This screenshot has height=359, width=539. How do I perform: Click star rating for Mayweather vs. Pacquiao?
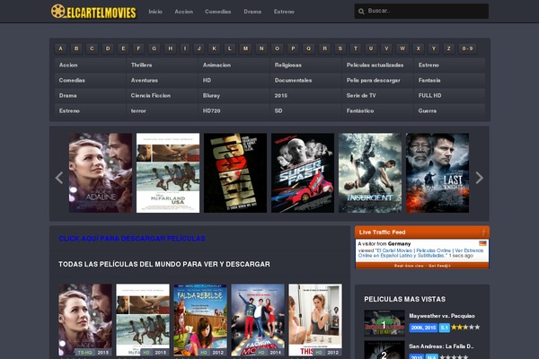coord(465,327)
